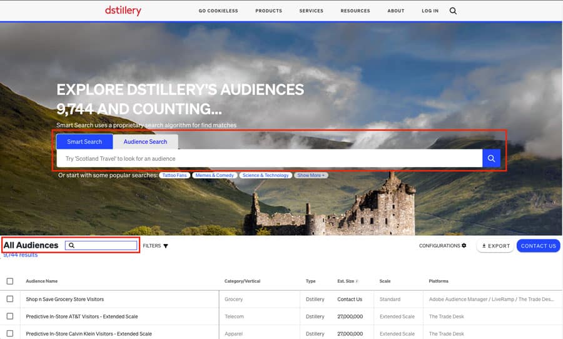Choose the Tattoo Fans popular search
The image size is (563, 339).
pos(173,175)
